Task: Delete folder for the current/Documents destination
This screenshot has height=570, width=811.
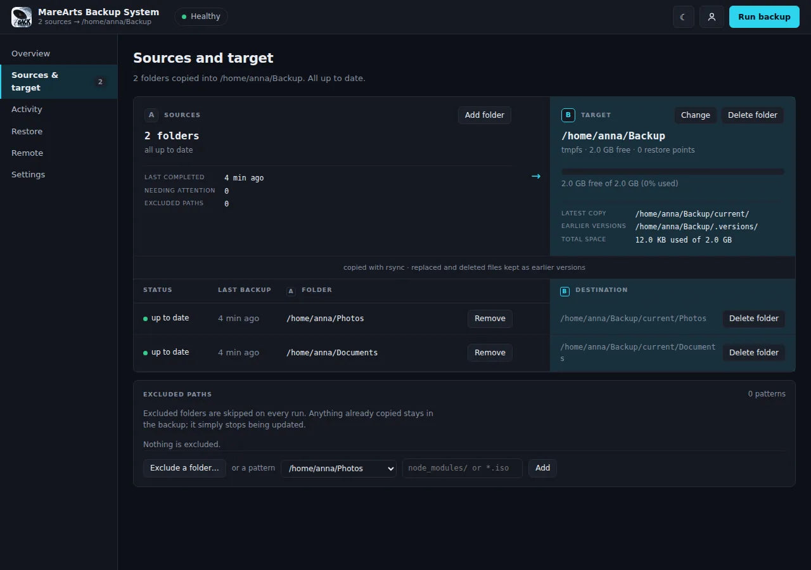Action: (754, 353)
